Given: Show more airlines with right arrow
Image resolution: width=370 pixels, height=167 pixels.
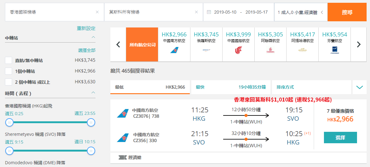Looking at the screenshot, I should point(359,44).
